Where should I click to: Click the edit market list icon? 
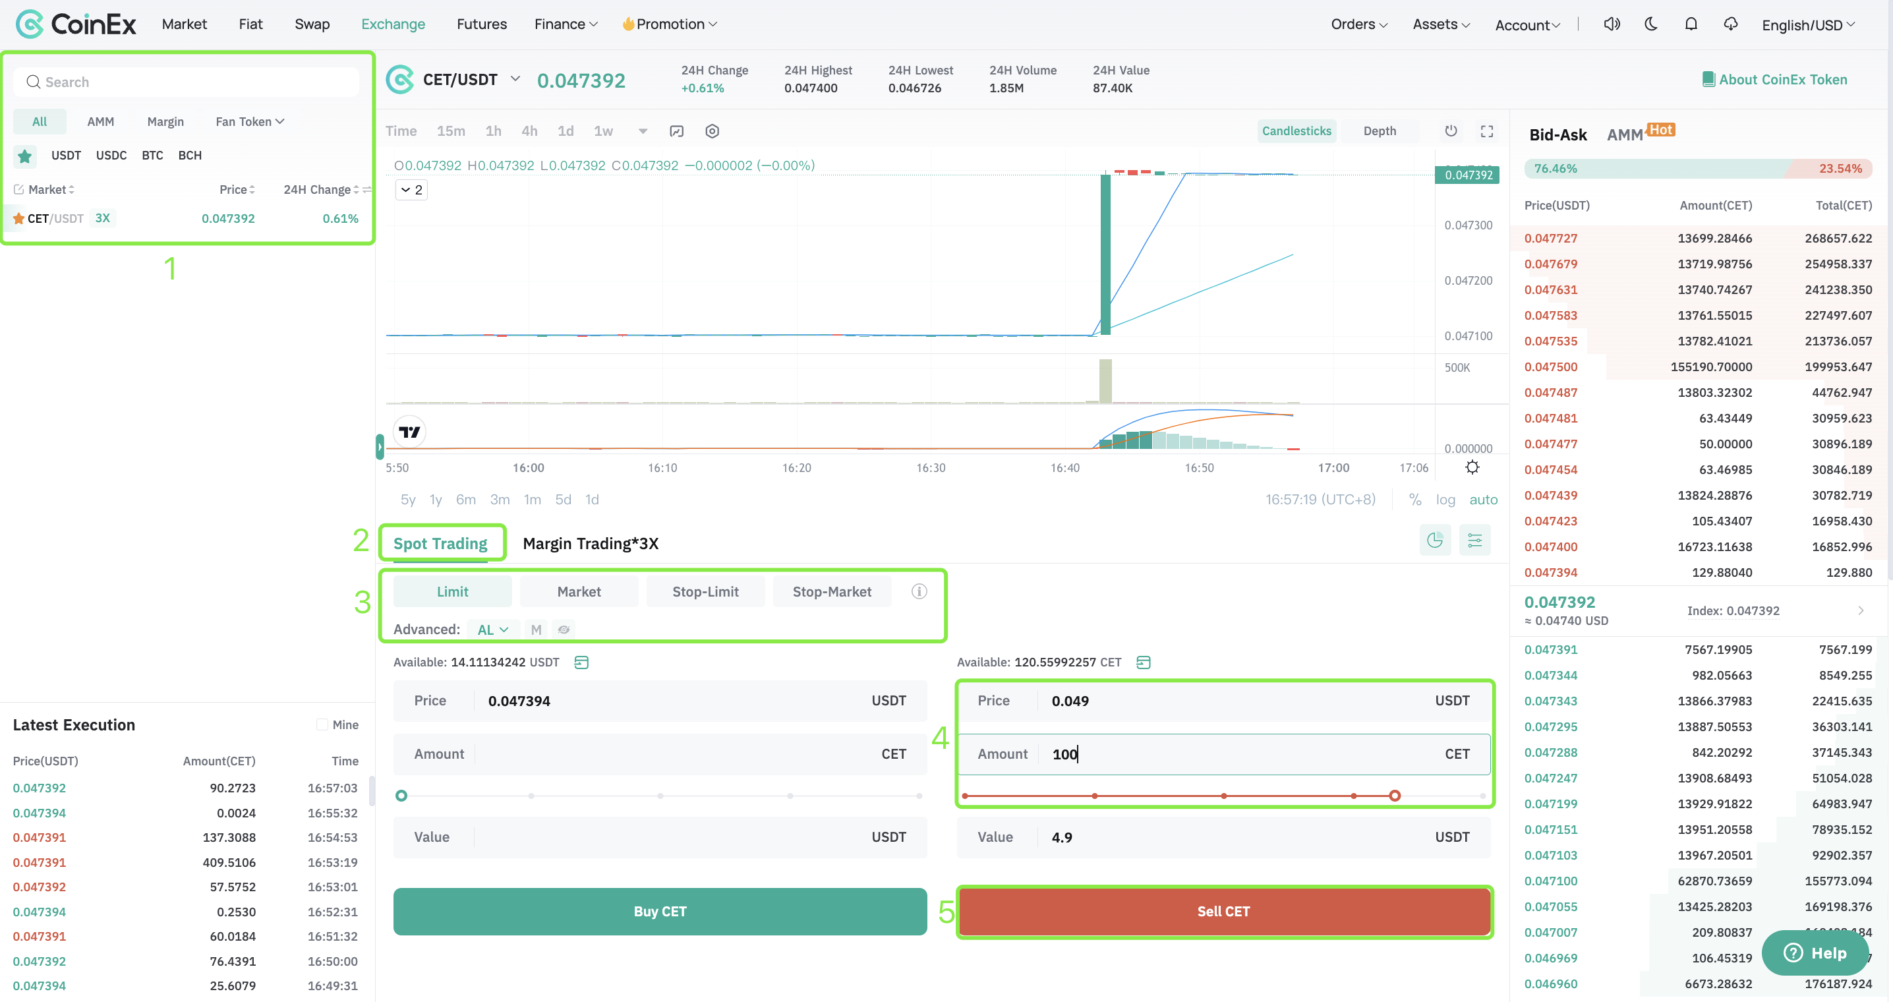click(18, 189)
